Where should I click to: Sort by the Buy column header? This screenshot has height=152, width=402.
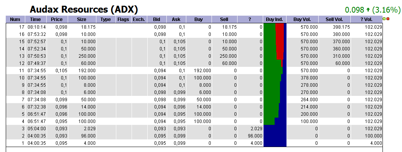point(199,19)
